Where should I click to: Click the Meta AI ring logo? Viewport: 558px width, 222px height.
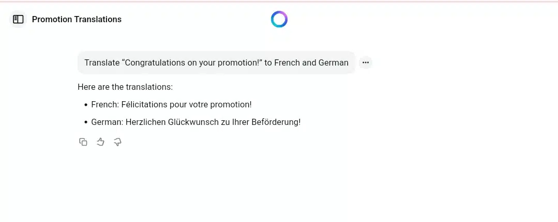[x=279, y=19]
